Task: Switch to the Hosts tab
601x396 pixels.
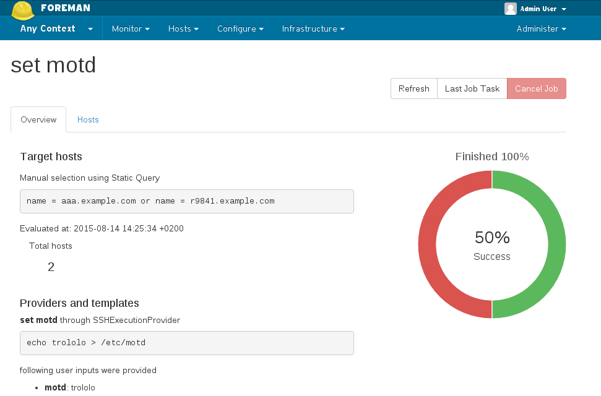Action: coord(88,119)
